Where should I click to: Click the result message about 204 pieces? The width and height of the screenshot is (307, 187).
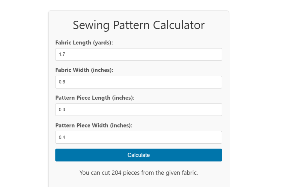[x=139, y=173]
